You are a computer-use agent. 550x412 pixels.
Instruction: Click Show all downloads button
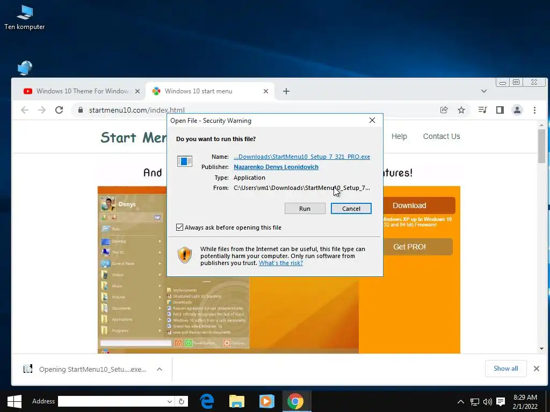click(505, 369)
